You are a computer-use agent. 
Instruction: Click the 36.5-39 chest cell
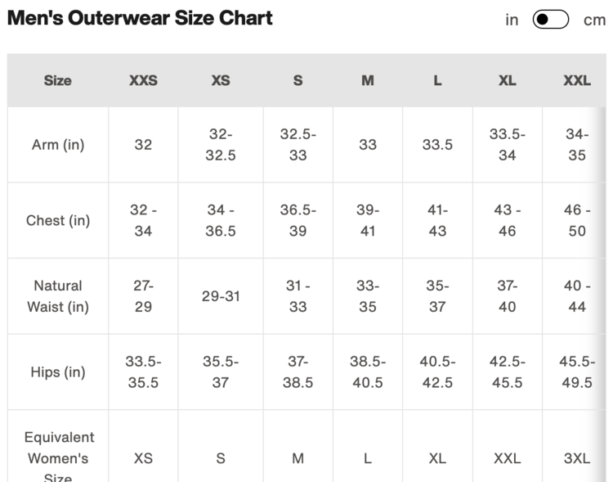298,221
